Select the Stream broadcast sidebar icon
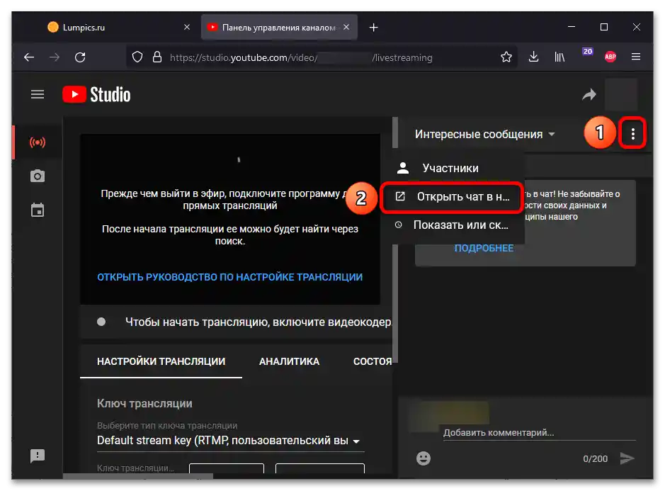 pyautogui.click(x=38, y=142)
